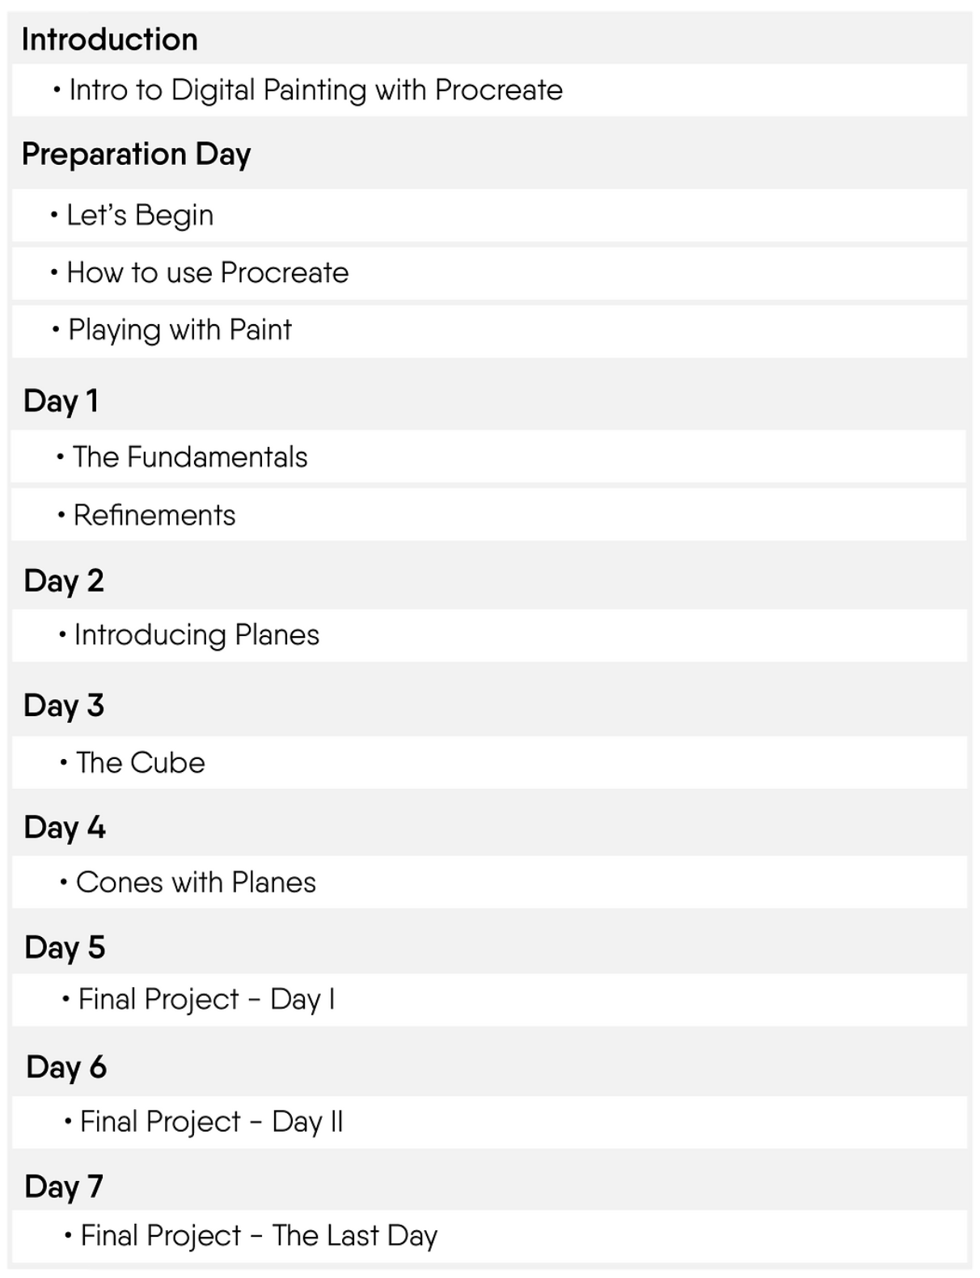
Task: Open How to use Procreate lesson
Action: pos(208,273)
